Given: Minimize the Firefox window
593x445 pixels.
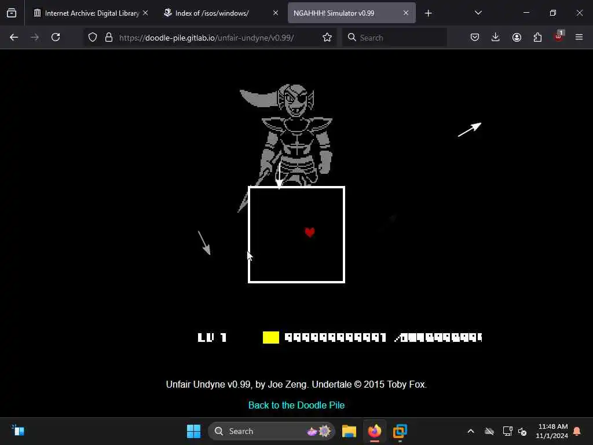Looking at the screenshot, I should 526,13.
